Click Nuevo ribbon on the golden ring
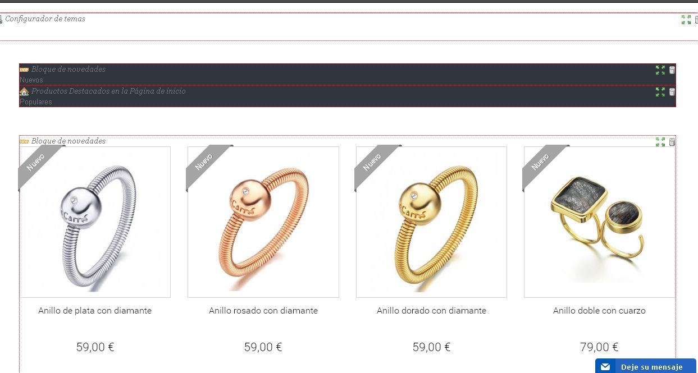The height and width of the screenshot is (373, 698). point(372,162)
